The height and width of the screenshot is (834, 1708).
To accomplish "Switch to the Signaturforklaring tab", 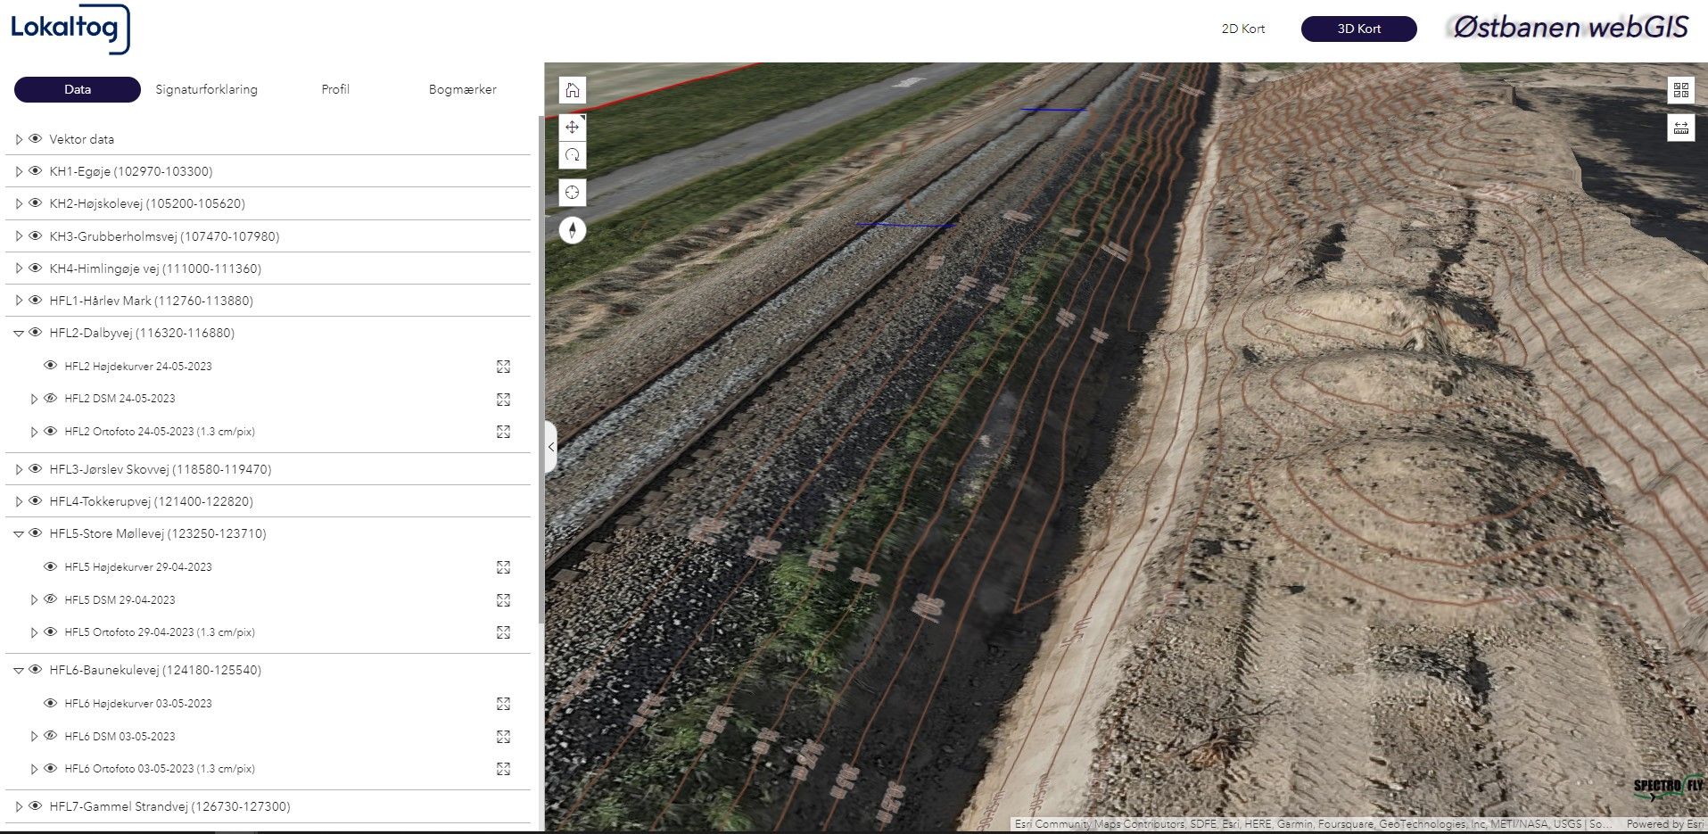I will [x=206, y=89].
